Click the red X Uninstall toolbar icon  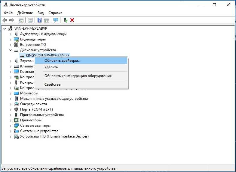[x=72, y=20]
